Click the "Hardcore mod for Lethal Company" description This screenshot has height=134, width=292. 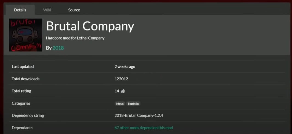click(75, 38)
